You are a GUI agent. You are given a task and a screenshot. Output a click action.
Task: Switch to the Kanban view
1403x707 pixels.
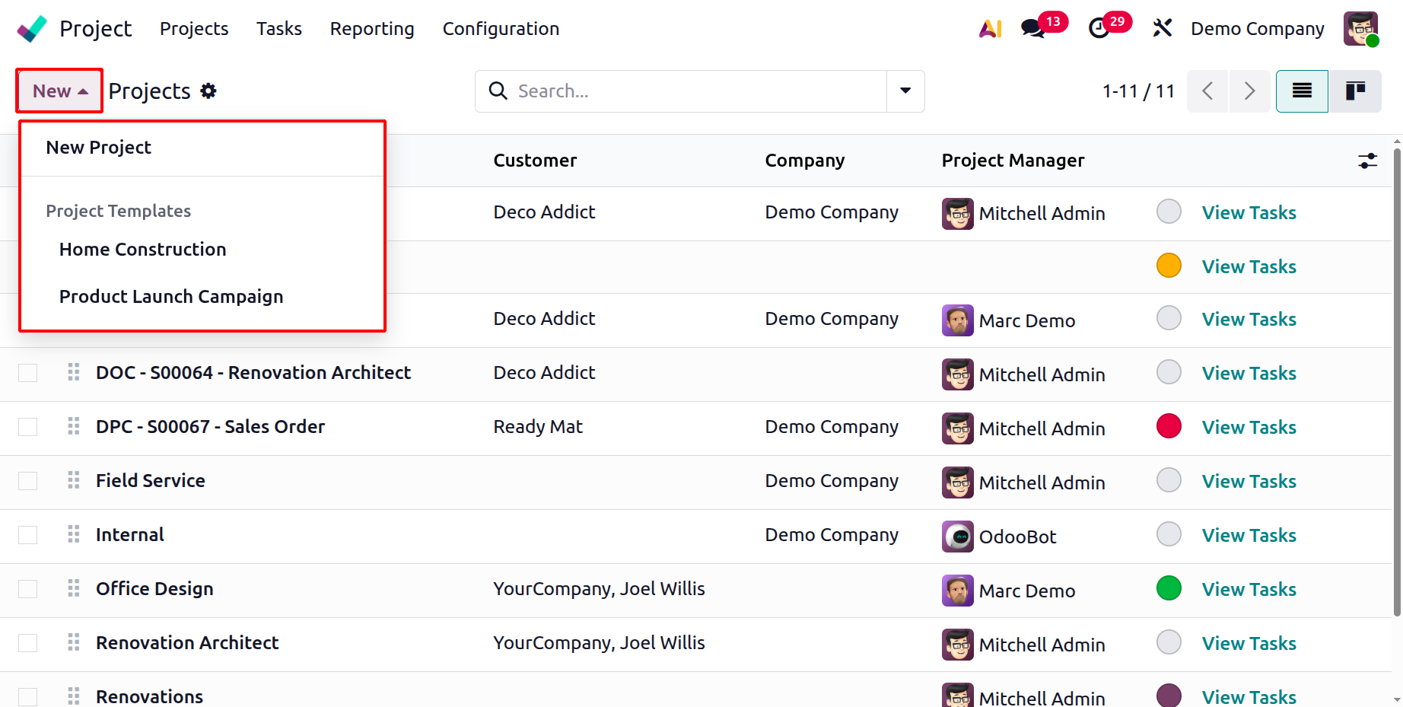tap(1355, 91)
